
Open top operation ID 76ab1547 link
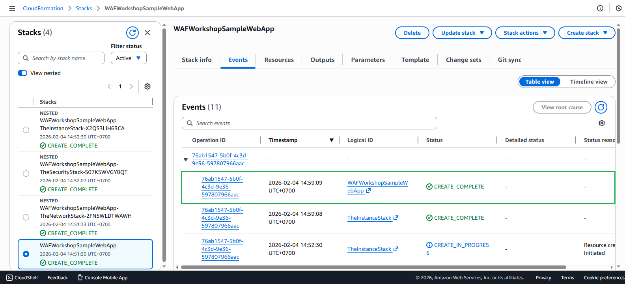(220, 159)
